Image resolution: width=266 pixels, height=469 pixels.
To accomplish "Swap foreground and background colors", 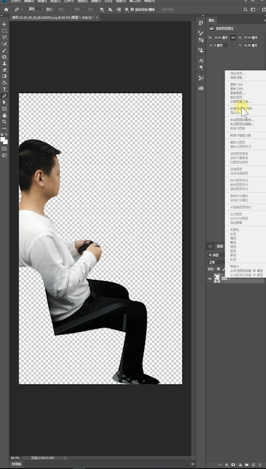I will tap(6, 134).
